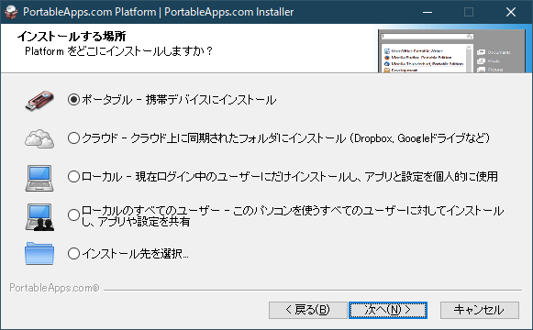Click the ポータブル - 携帯デバイスにインストール label
The image size is (533, 330).
[179, 100]
